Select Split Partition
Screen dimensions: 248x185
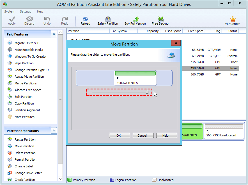tap(23, 97)
